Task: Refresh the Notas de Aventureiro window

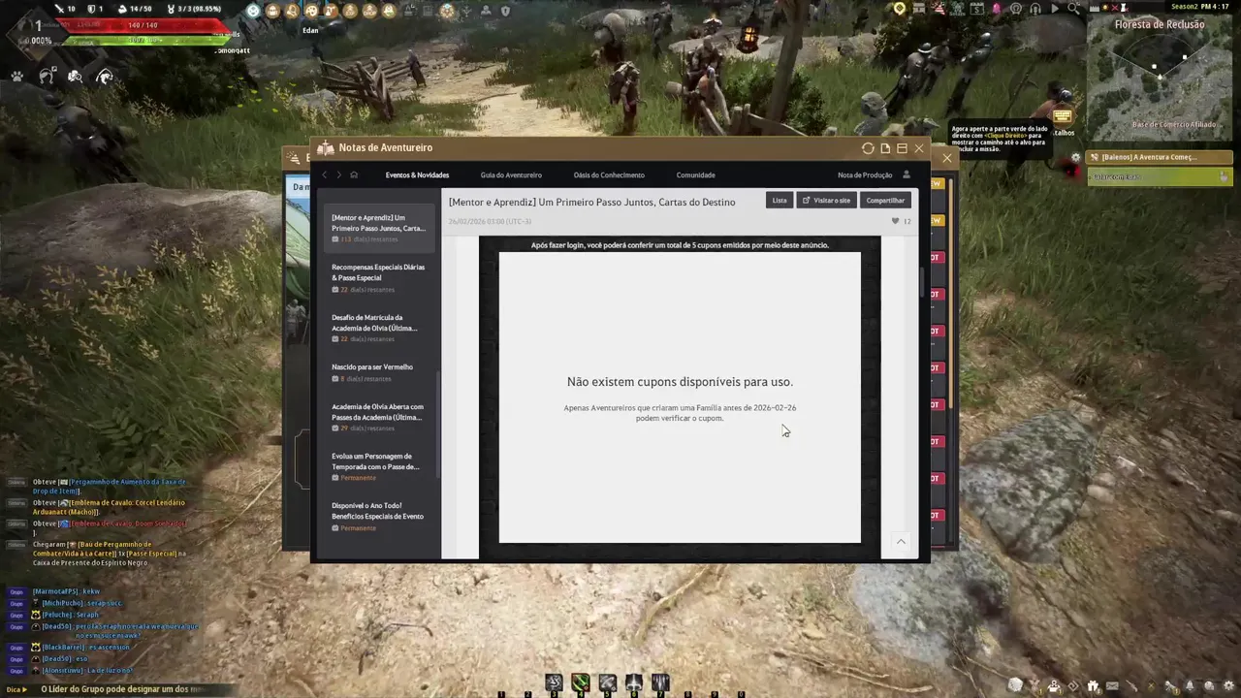Action: point(868,148)
